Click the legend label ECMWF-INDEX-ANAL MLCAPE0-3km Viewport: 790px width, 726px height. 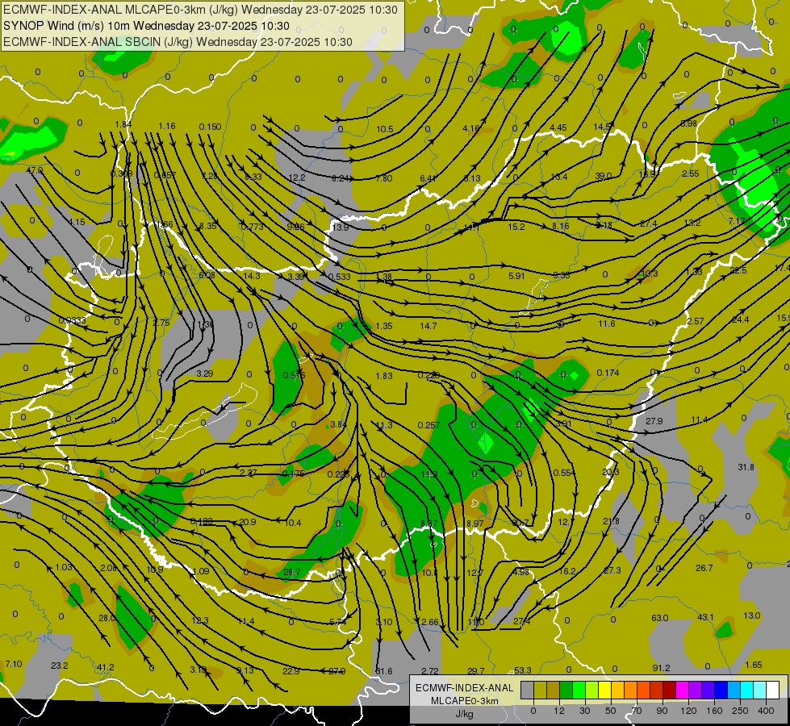click(465, 695)
